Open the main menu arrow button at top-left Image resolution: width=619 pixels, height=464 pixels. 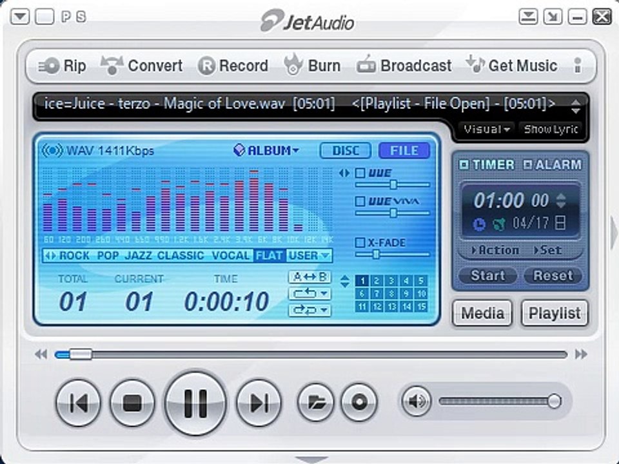point(20,17)
